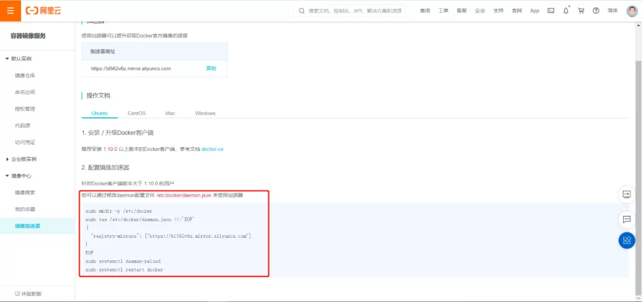The image size is (642, 302).
Task: Click the 操作文档 section heading
Action: [x=98, y=95]
